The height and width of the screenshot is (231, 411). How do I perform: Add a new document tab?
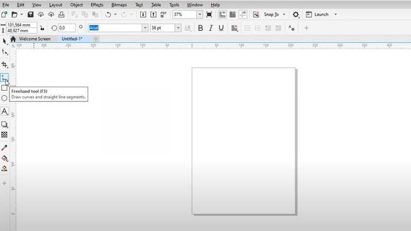(96, 39)
